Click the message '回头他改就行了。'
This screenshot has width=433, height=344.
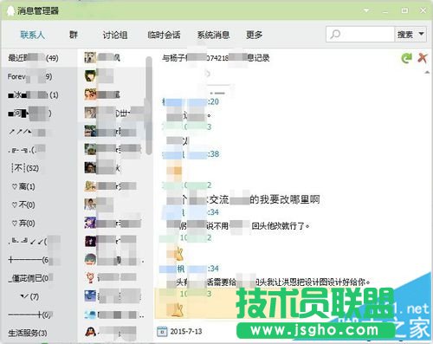281,226
